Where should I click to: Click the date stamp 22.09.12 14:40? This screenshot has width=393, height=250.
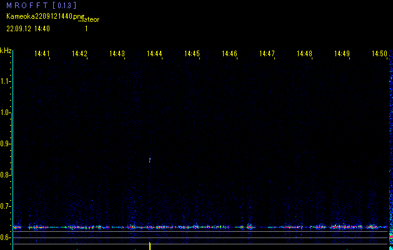coord(28,29)
